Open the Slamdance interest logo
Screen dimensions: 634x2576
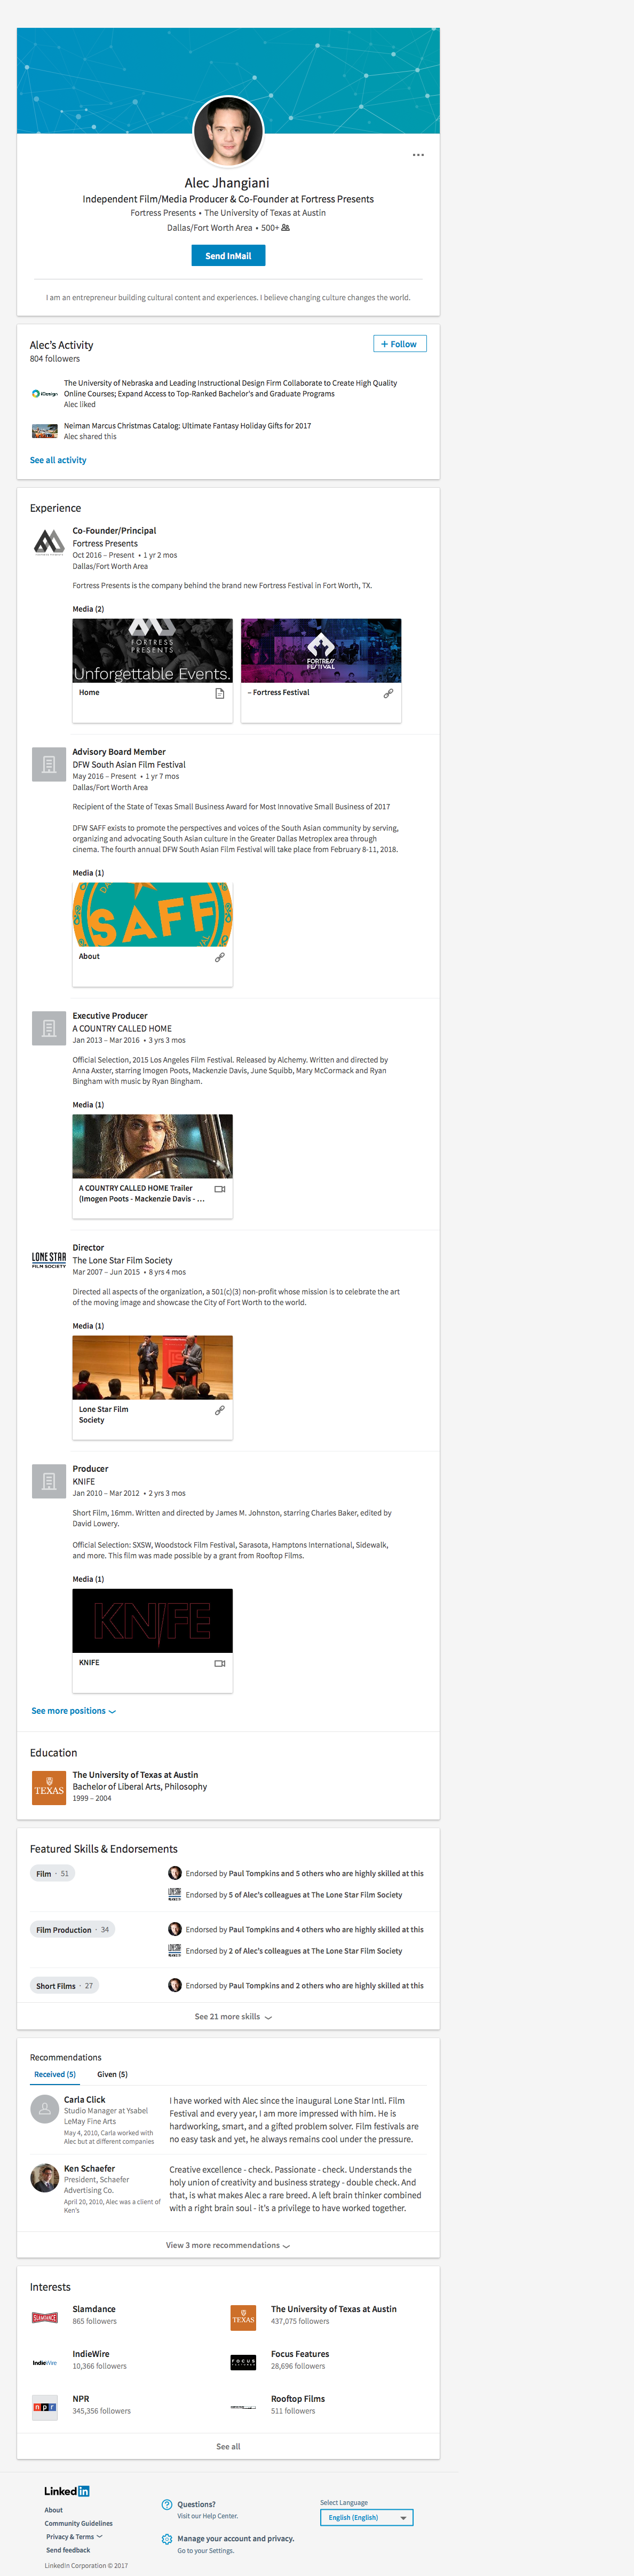coord(45,2317)
